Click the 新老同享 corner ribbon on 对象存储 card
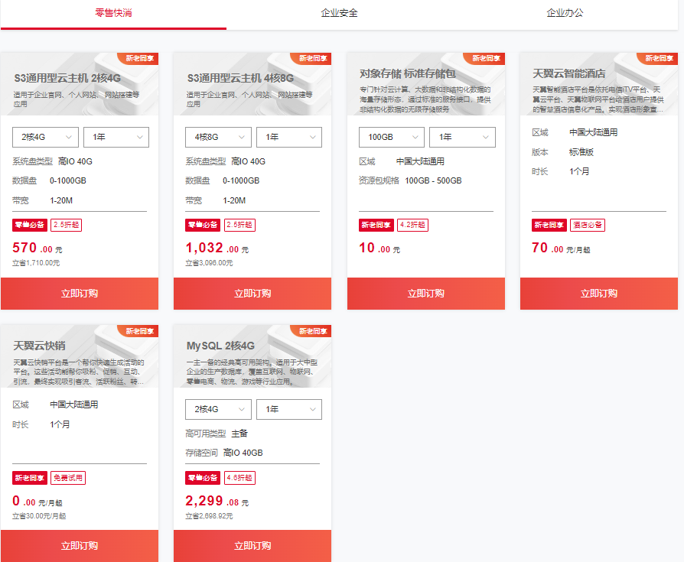 point(485,58)
